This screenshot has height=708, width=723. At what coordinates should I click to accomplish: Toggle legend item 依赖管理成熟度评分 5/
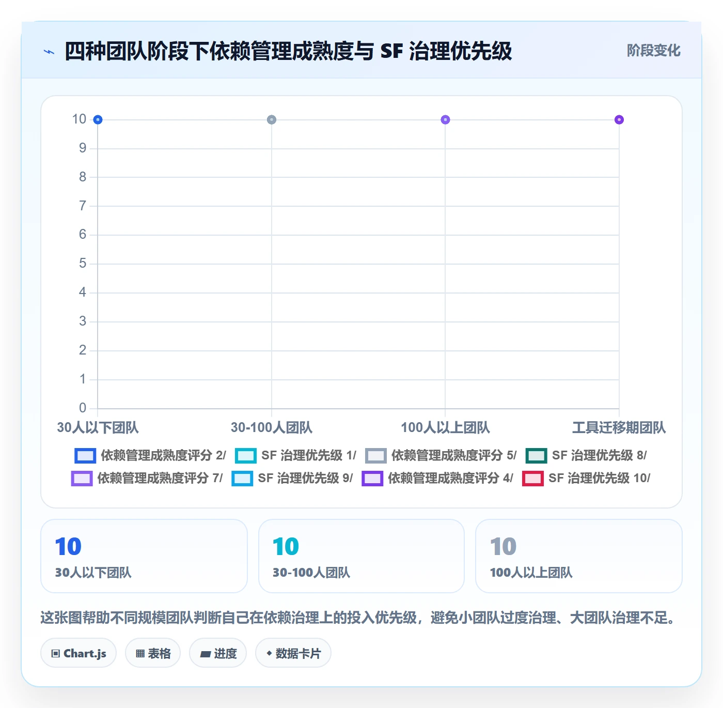coord(441,455)
